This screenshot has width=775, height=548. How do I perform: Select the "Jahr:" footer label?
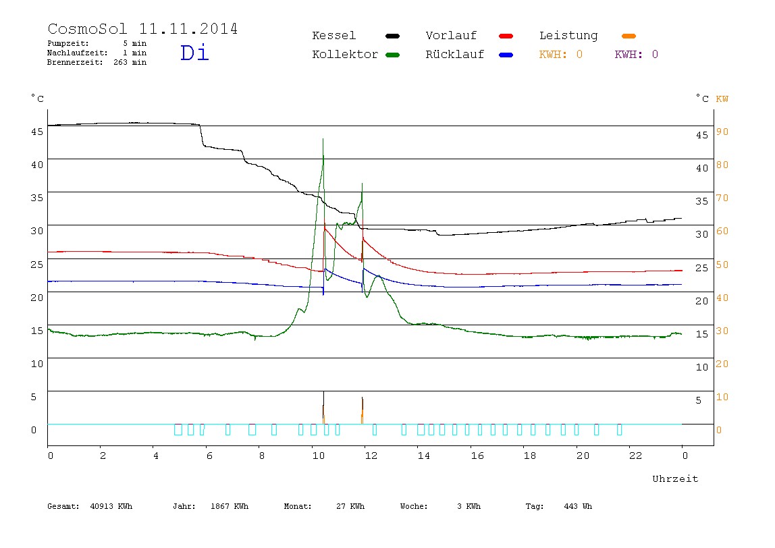click(x=184, y=506)
